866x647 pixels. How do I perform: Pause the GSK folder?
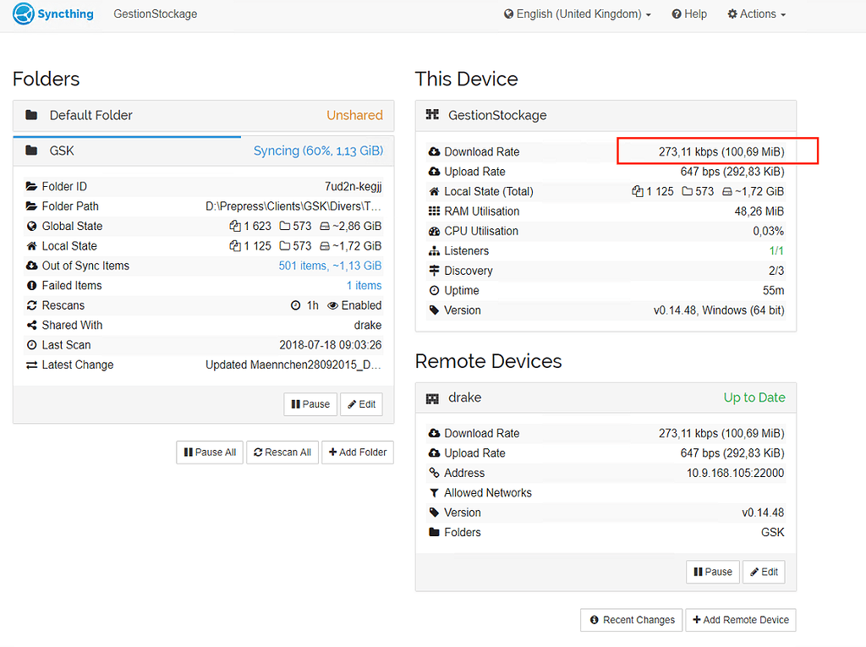point(310,404)
